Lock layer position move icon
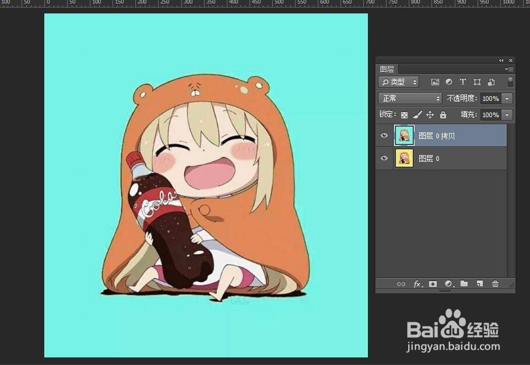The height and width of the screenshot is (365, 530). 430,115
